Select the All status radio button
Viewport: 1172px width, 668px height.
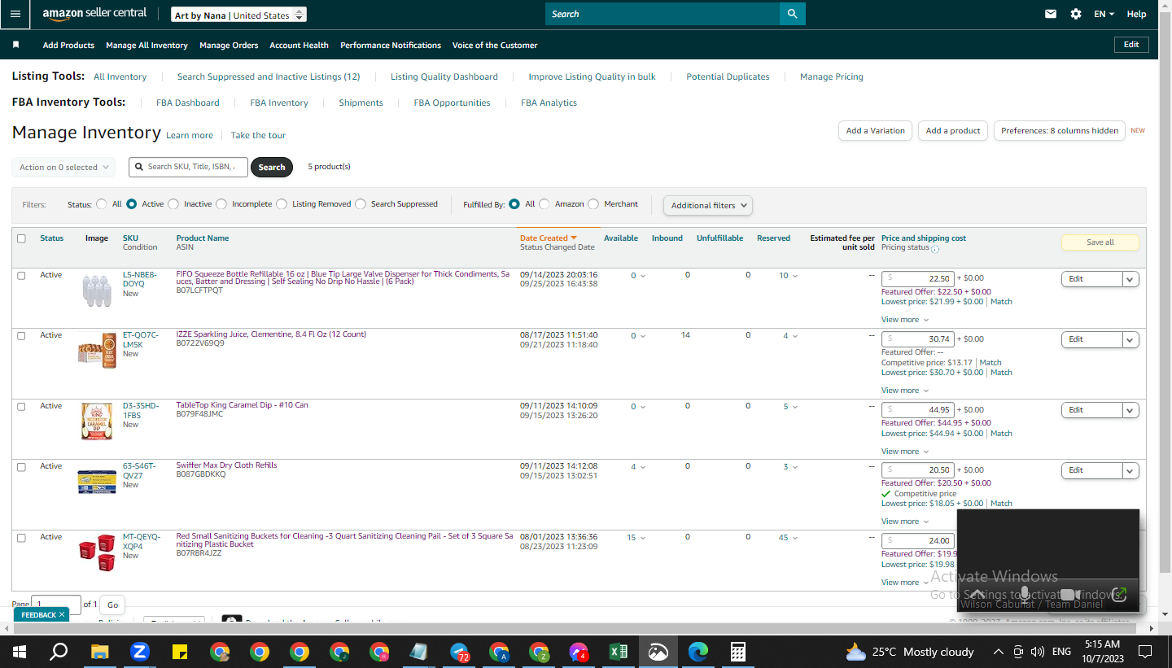coord(102,204)
